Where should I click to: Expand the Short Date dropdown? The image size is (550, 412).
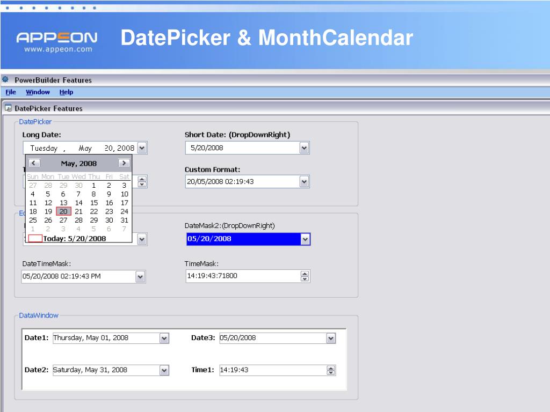[304, 148]
